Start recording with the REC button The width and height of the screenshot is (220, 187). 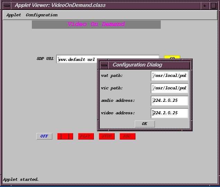coord(127,136)
